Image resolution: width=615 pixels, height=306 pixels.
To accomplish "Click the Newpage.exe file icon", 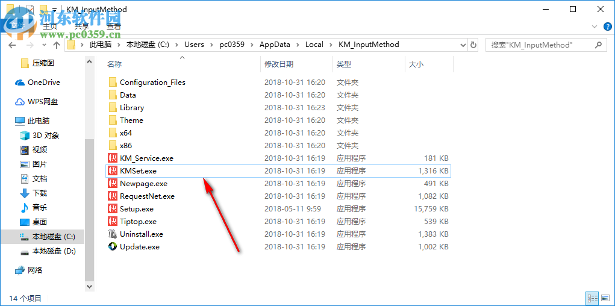I will click(113, 184).
